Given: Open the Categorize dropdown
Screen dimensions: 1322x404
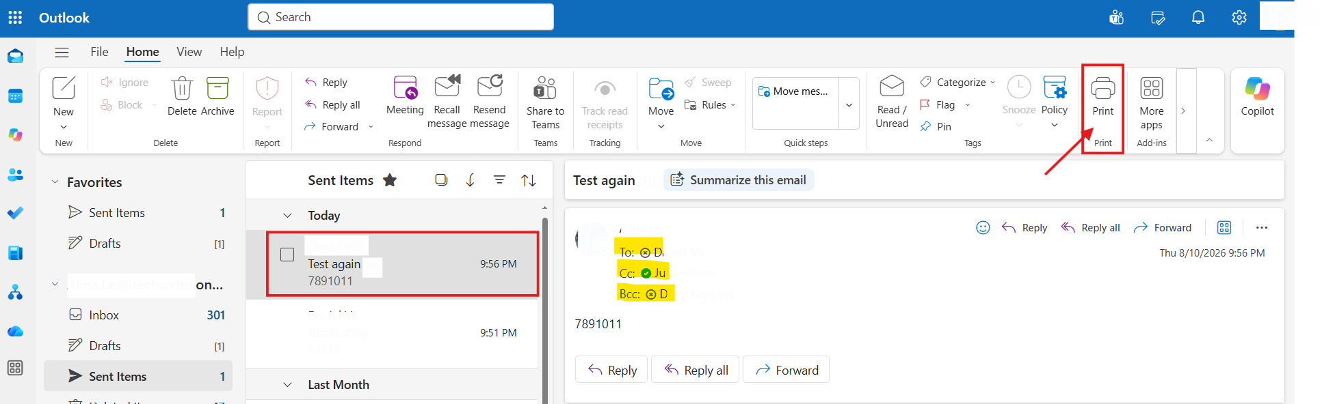Looking at the screenshot, I should coord(957,83).
